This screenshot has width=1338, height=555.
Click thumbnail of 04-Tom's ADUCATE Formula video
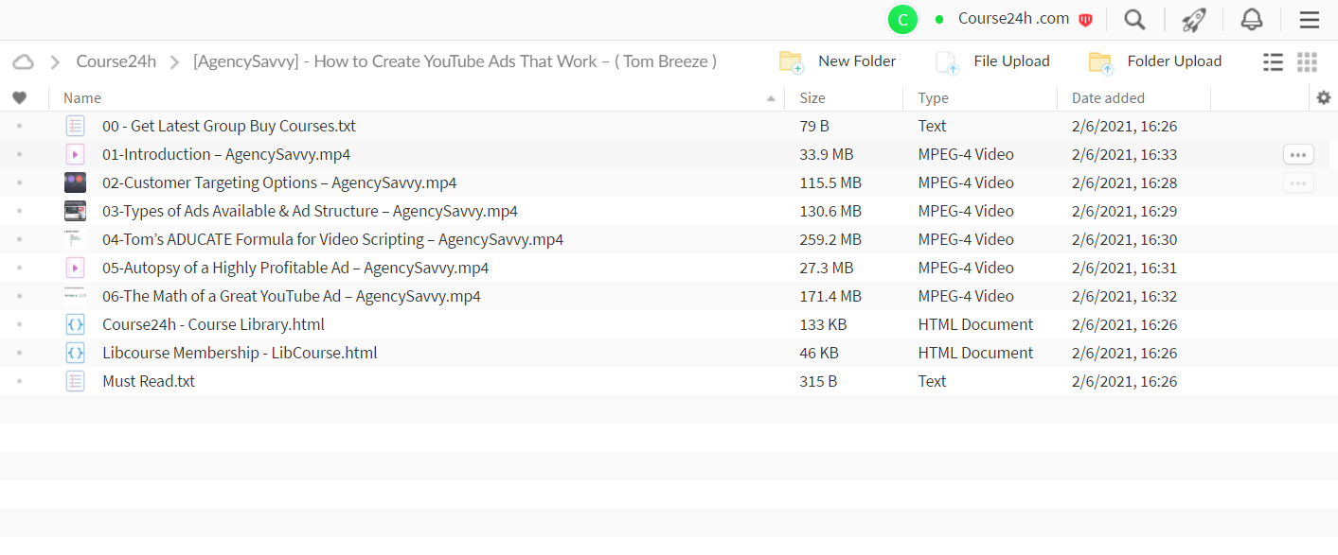(75, 239)
